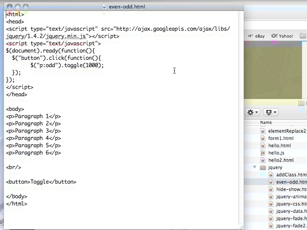Select the hide-show.html file
This screenshot has width=307, height=230.
coord(276,189)
